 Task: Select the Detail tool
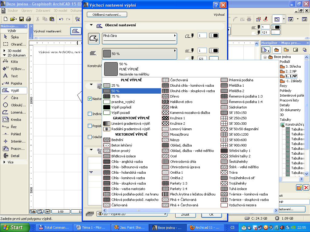pyautogui.click(x=14, y=156)
